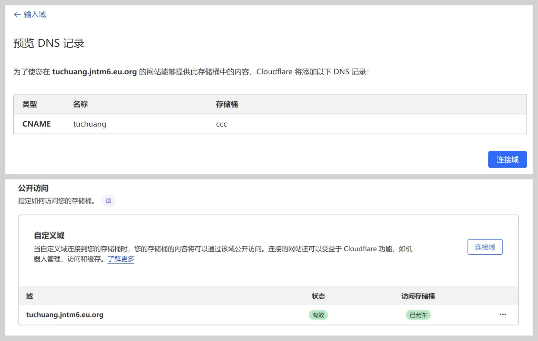This screenshot has width=538, height=341.
Task: Click the 类型 column header
Action: coord(30,104)
